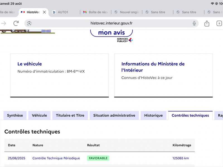Open the Synthèse tab
Image resolution: width=223 pixels, height=167 pixels.
(x=15, y=116)
